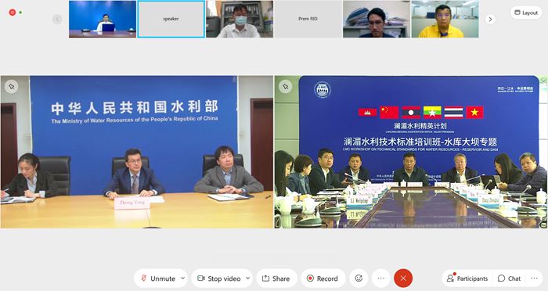Viewport: 548px width, 291px height.
Task: Open more options ellipsis in center toolbar
Action: tap(381, 278)
